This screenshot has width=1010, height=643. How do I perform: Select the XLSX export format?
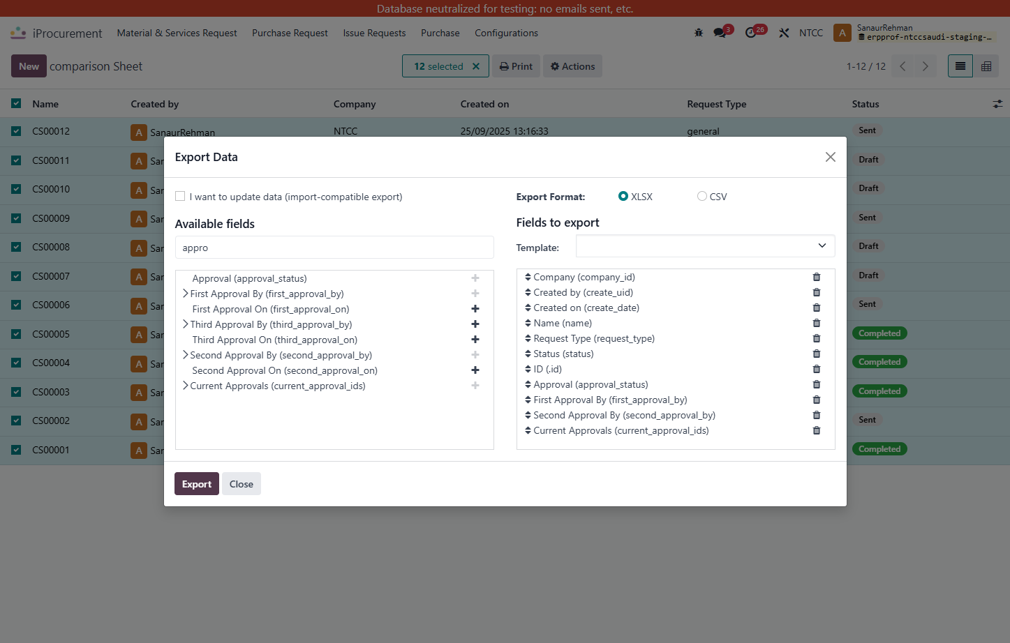[623, 197]
